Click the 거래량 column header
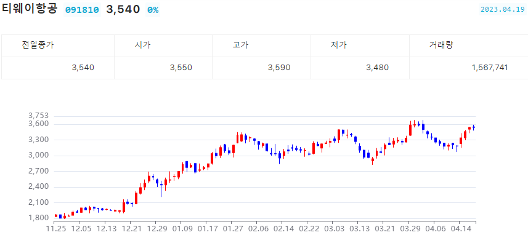The width and height of the screenshot is (528, 235). tap(441, 45)
